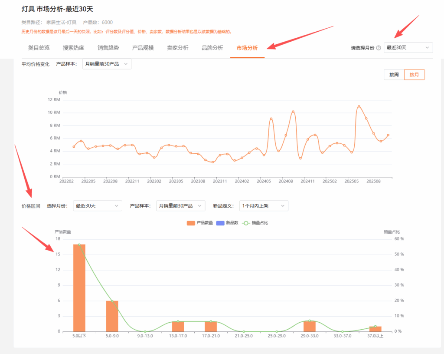Toggle 销量占比 green line legend icon
The image size is (444, 354).
pyautogui.click(x=246, y=223)
